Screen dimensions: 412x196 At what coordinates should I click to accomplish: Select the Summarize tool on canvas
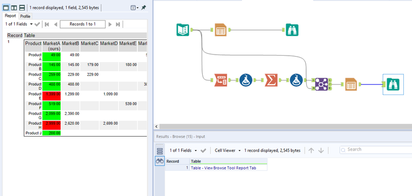271,80
